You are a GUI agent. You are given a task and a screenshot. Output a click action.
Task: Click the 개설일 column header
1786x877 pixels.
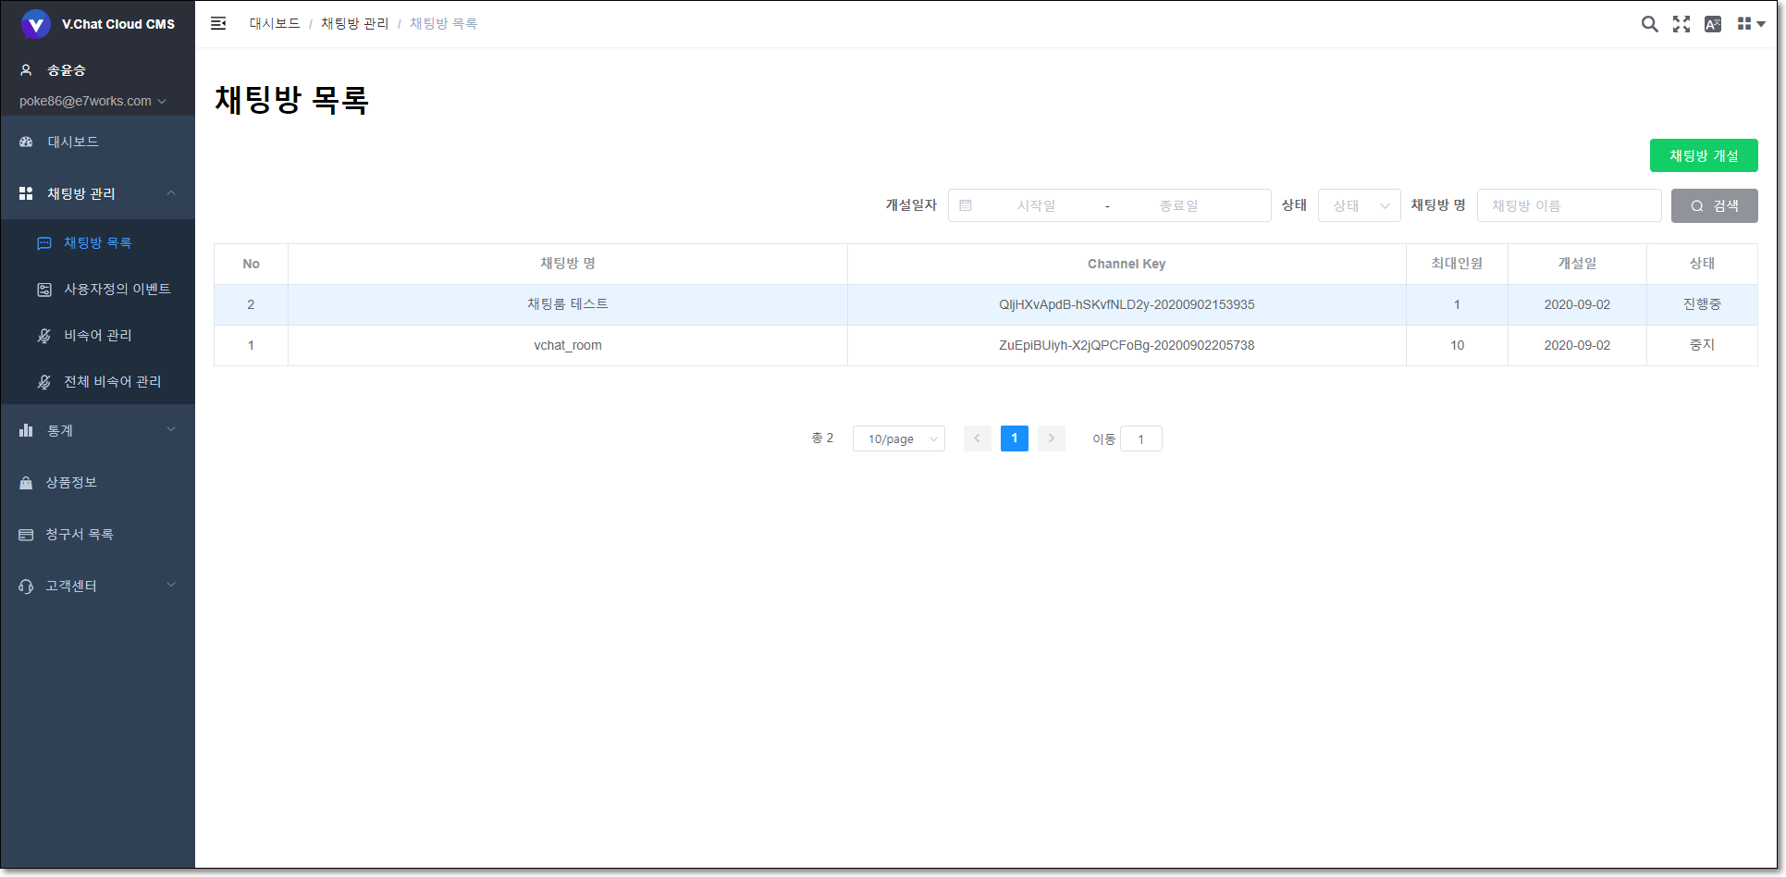(1577, 264)
